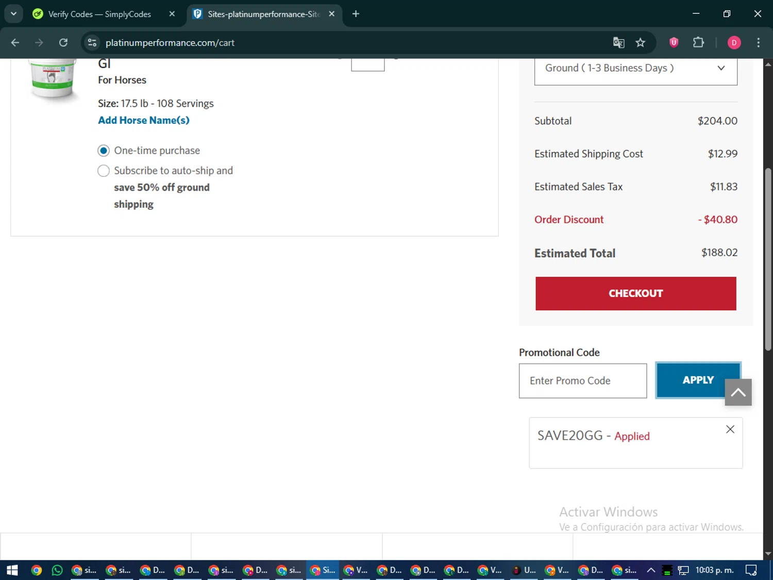Open the U... taskbar app
This screenshot has height=580, width=773.
524,570
